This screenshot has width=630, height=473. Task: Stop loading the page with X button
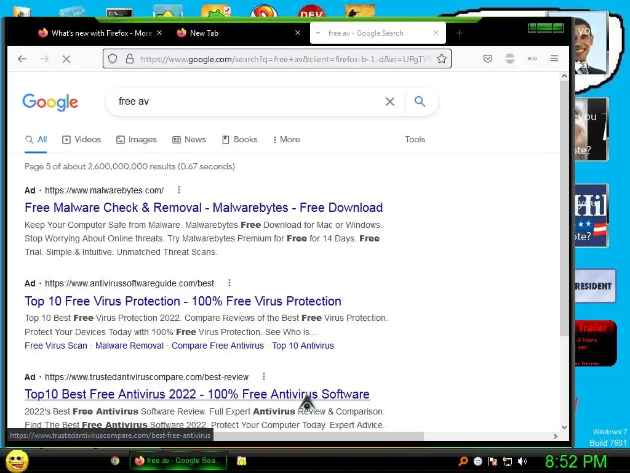pyautogui.click(x=66, y=59)
